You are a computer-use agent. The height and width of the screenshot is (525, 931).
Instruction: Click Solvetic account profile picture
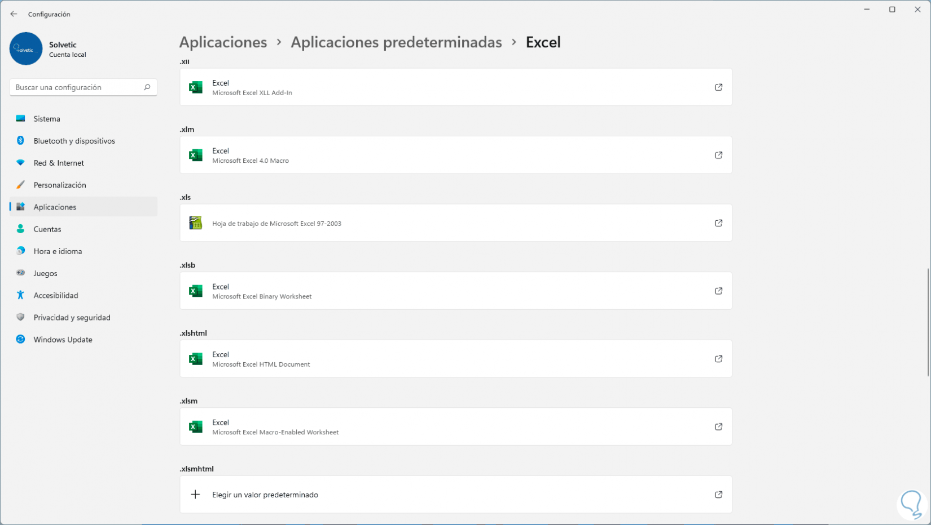(x=26, y=49)
